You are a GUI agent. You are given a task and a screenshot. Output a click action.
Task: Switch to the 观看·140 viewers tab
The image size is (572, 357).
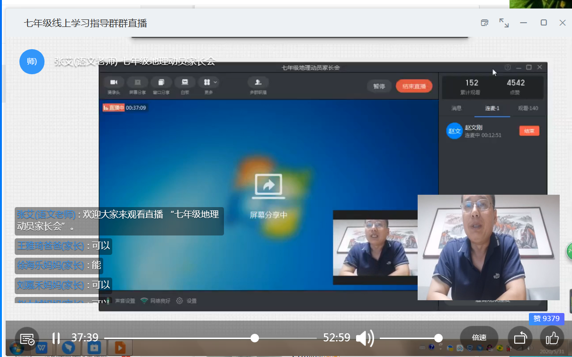[x=527, y=108]
